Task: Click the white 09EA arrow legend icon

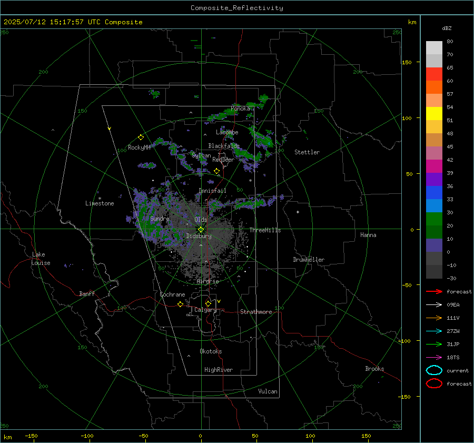Action: [434, 304]
